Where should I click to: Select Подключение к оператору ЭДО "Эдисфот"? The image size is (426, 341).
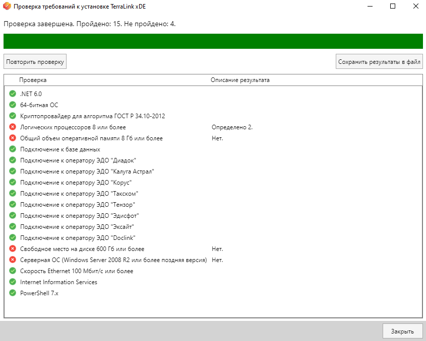click(x=79, y=216)
